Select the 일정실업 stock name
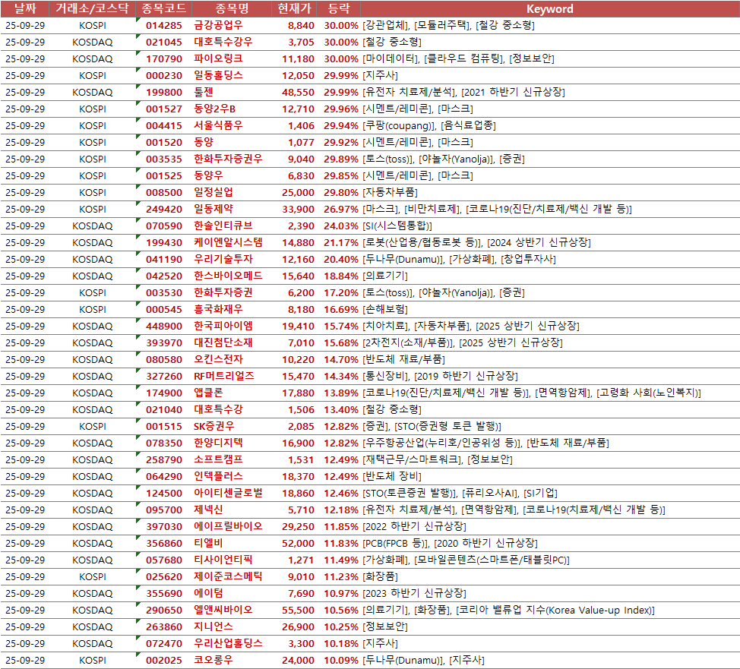The width and height of the screenshot is (740, 669). pyautogui.click(x=213, y=192)
